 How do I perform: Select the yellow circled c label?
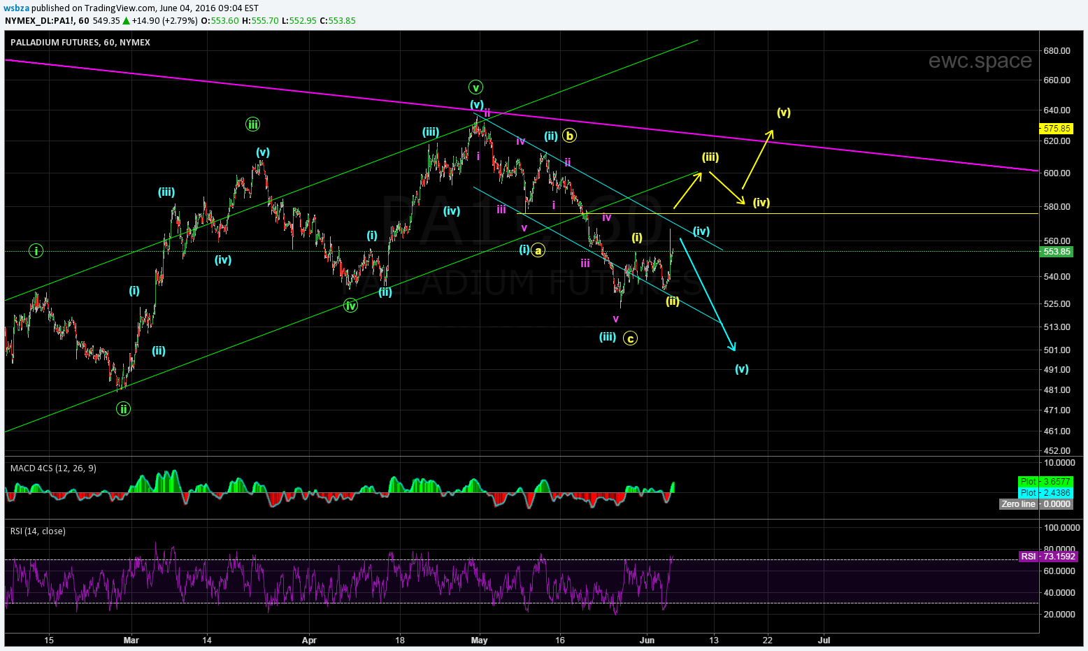(x=630, y=338)
